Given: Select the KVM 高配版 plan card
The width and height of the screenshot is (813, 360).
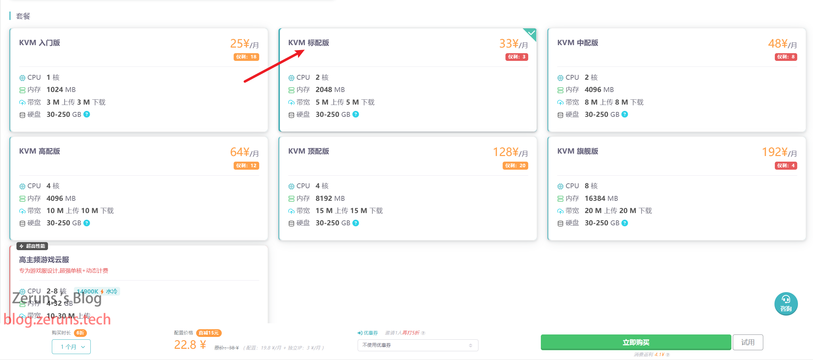Looking at the screenshot, I should pyautogui.click(x=139, y=189).
